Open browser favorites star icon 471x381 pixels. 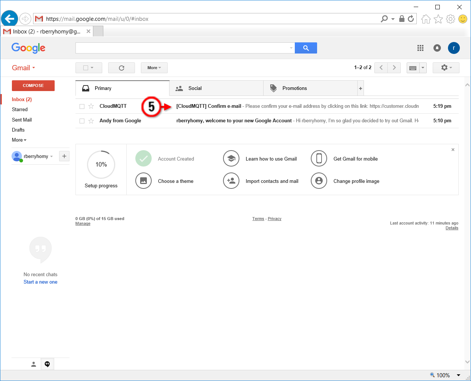coord(438,19)
